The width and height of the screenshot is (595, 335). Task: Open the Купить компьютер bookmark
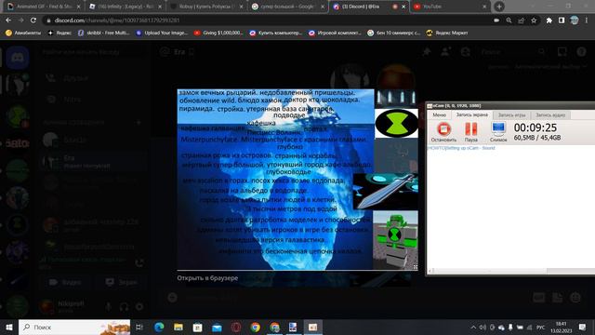coord(275,33)
